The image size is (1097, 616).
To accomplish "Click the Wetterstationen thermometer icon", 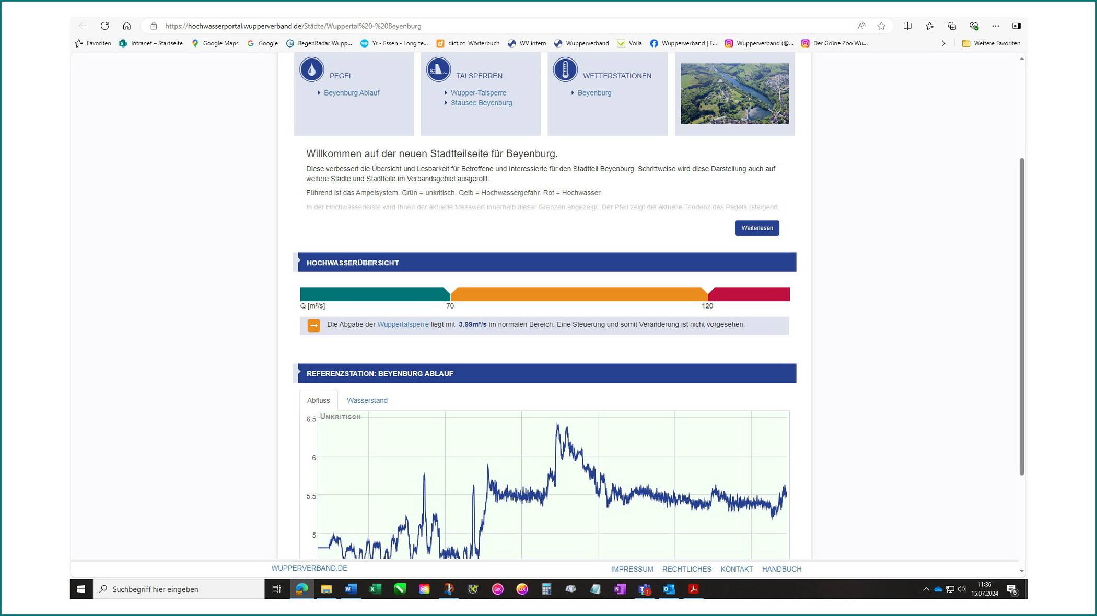I will point(565,69).
